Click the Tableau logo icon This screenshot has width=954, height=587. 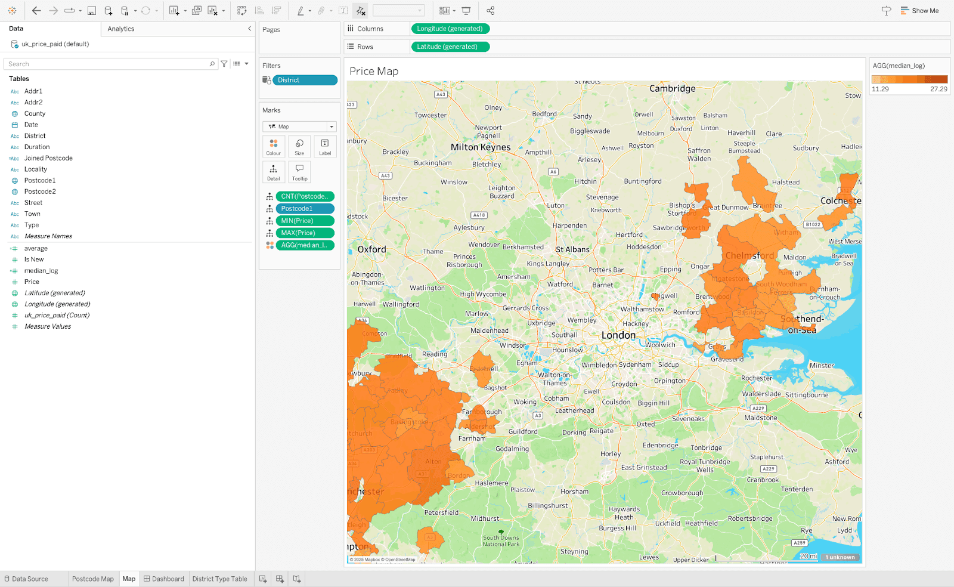pos(12,11)
